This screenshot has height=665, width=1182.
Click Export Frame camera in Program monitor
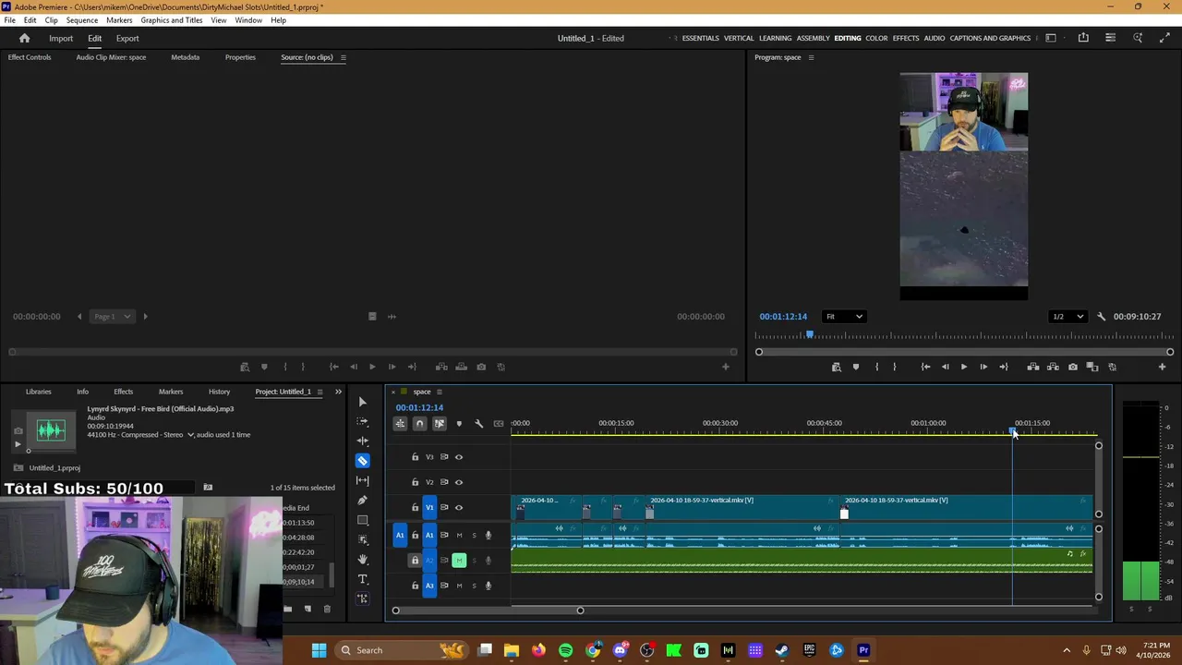[1072, 367]
